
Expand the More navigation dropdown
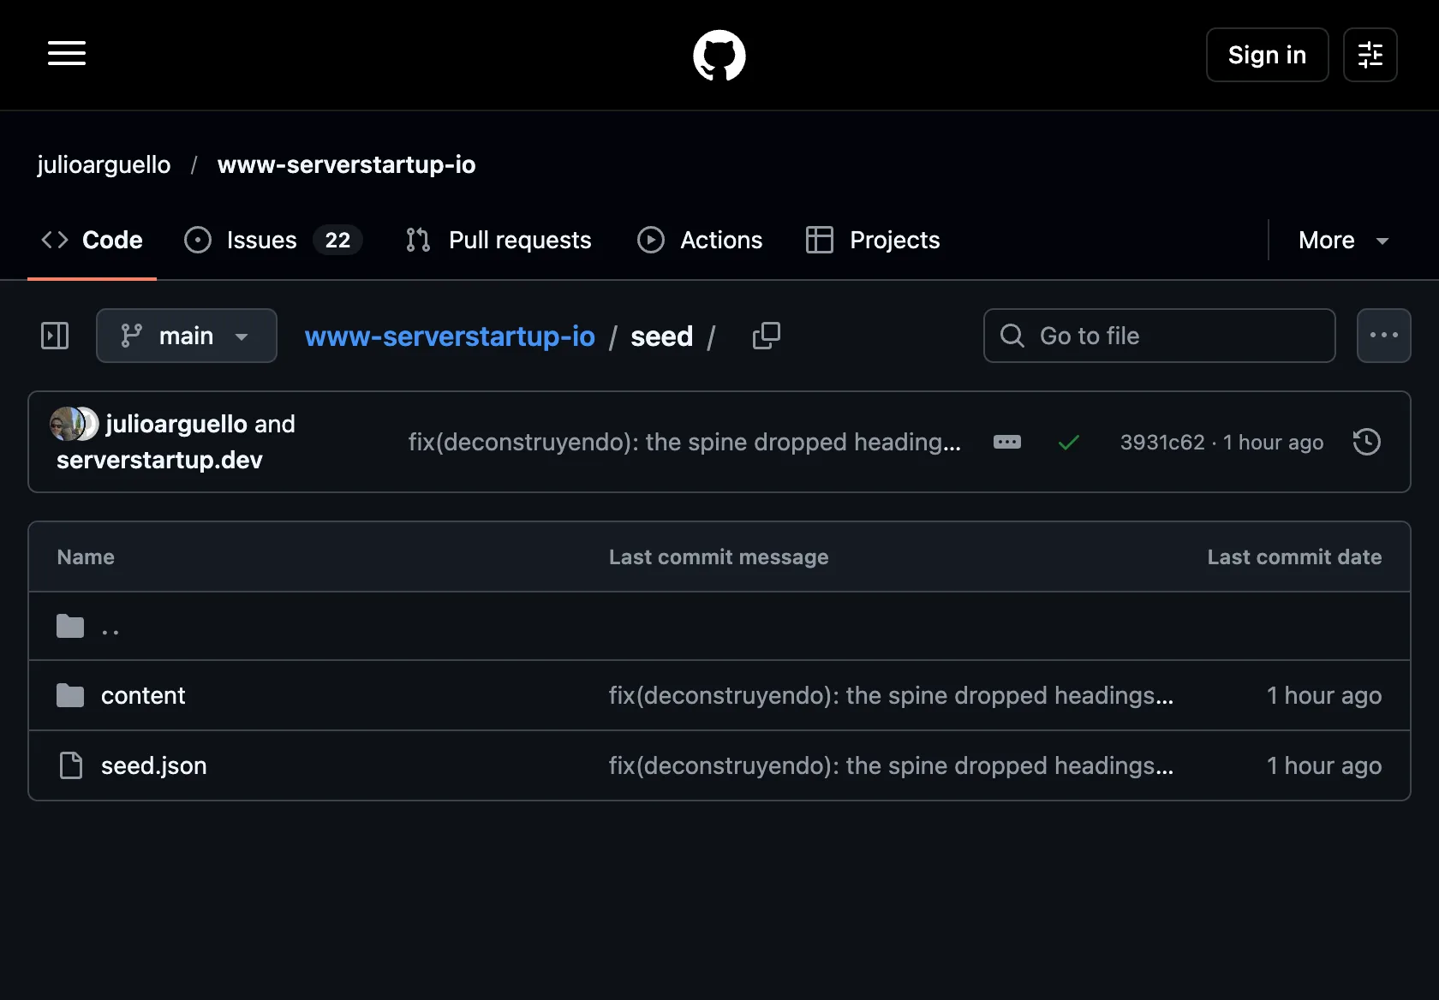pos(1343,240)
